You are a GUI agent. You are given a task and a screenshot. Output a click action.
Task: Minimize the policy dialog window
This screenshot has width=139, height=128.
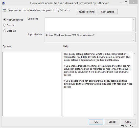coord(121,3)
